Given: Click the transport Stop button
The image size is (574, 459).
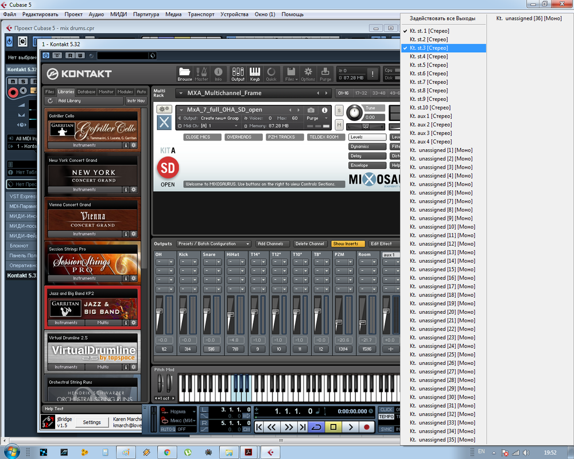Looking at the screenshot, I should (333, 427).
